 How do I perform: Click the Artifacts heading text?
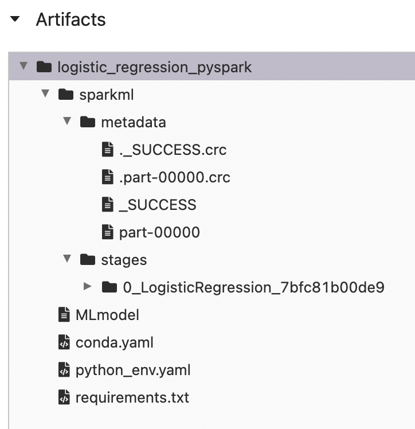click(x=71, y=19)
